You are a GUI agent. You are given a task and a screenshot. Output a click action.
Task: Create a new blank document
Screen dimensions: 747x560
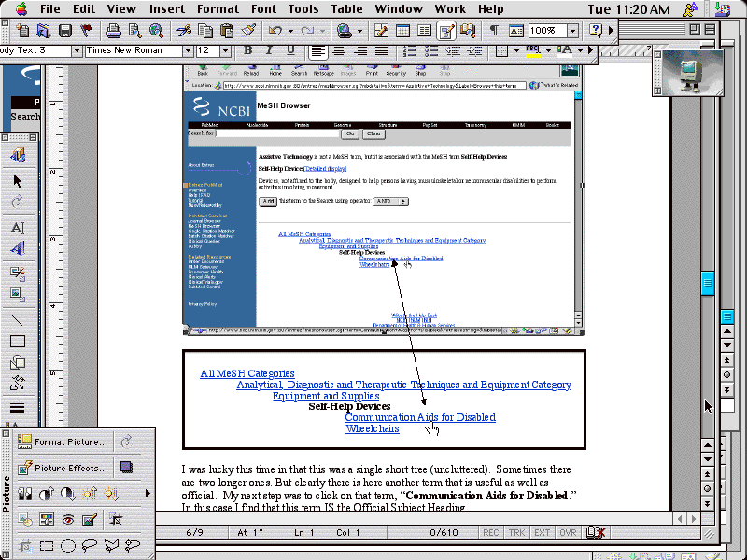(x=22, y=31)
